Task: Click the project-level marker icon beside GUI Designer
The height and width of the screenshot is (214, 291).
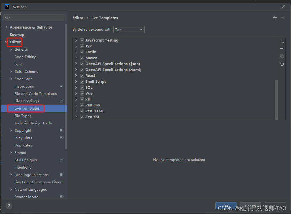Action: tap(61, 160)
